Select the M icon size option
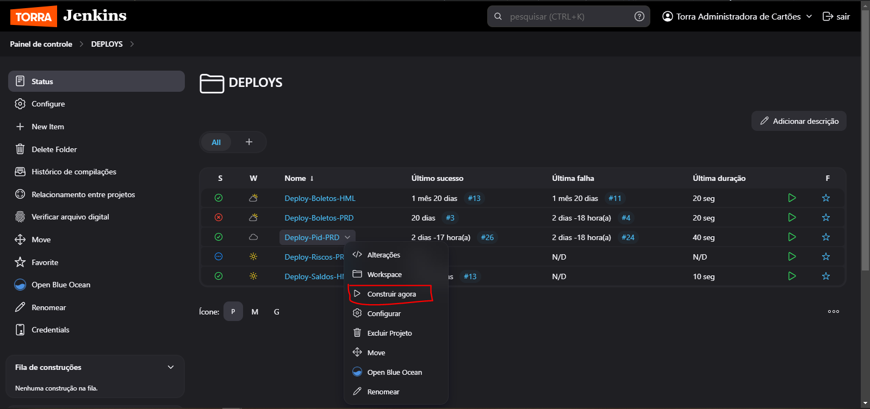The width and height of the screenshot is (870, 409). click(254, 312)
